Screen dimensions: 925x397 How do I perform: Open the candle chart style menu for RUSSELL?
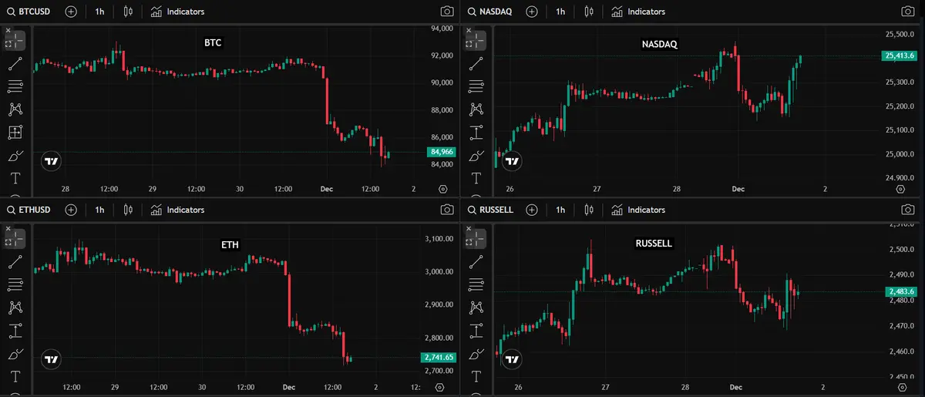pyautogui.click(x=589, y=210)
